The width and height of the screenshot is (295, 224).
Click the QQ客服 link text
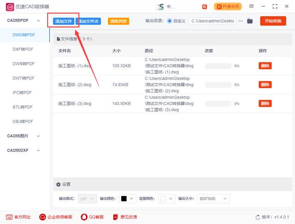96,217
